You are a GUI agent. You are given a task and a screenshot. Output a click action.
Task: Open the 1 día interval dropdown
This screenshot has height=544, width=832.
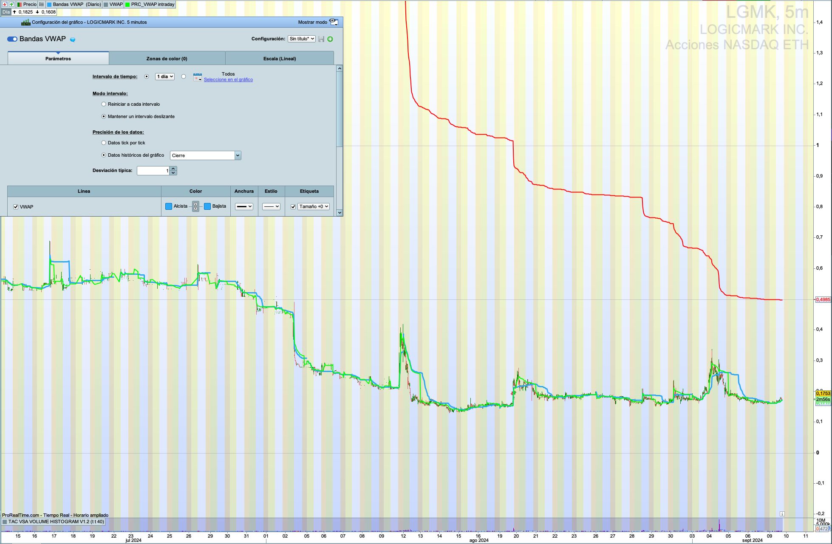pos(165,76)
